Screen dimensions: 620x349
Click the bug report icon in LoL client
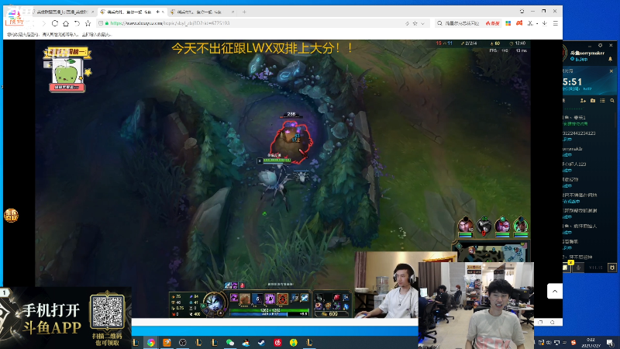coord(612,268)
